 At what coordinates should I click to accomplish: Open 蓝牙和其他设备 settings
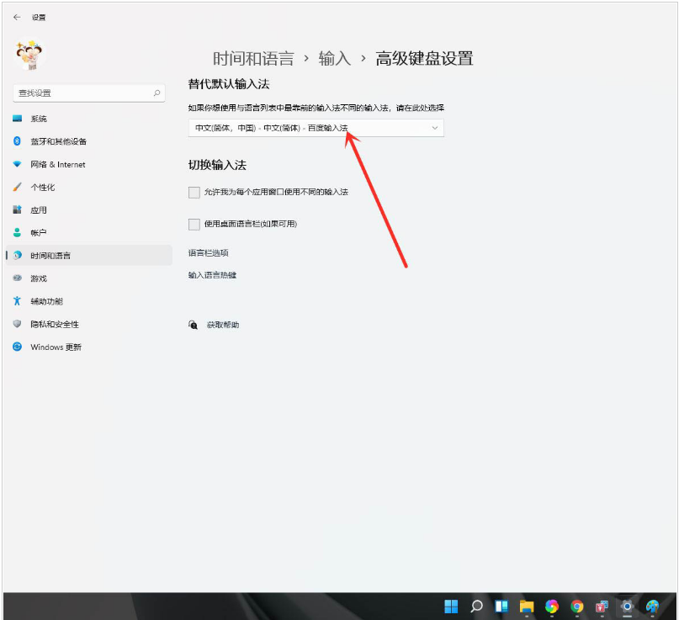89,141
